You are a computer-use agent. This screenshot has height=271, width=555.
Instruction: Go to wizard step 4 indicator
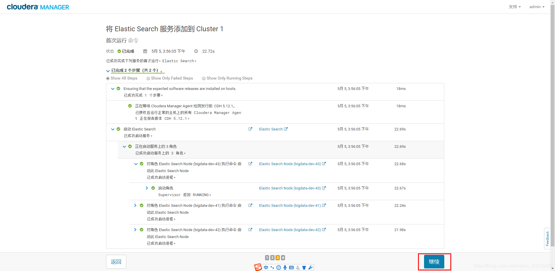coord(283,258)
